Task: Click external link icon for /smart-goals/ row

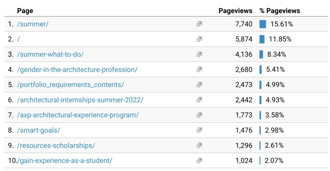Action: (x=199, y=130)
